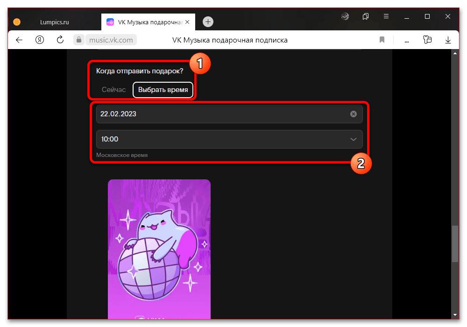Click the page scrollbar thumb
Screen dimensions: 467x327
click(x=455, y=243)
